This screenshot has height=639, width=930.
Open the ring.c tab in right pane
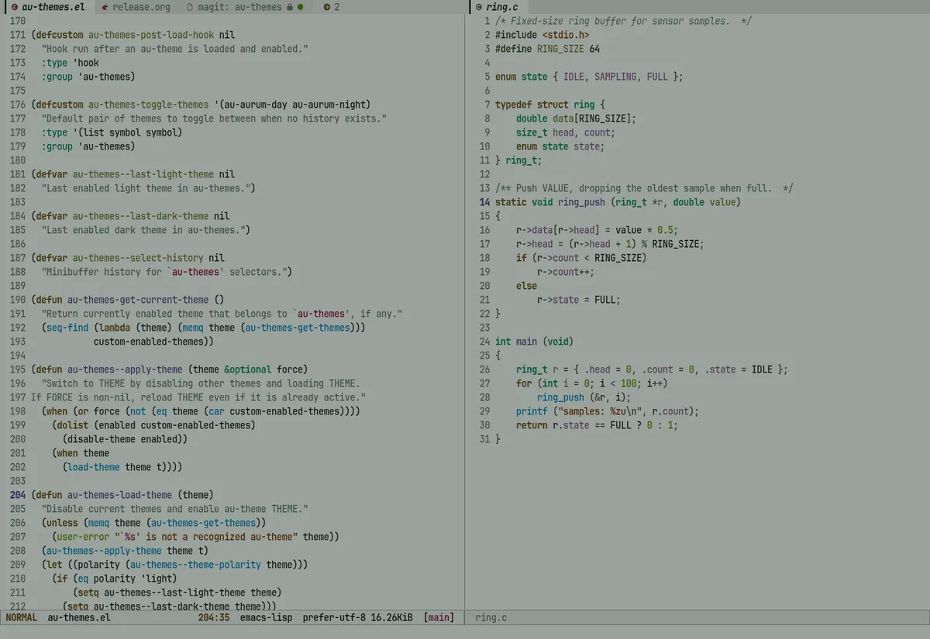coord(498,7)
